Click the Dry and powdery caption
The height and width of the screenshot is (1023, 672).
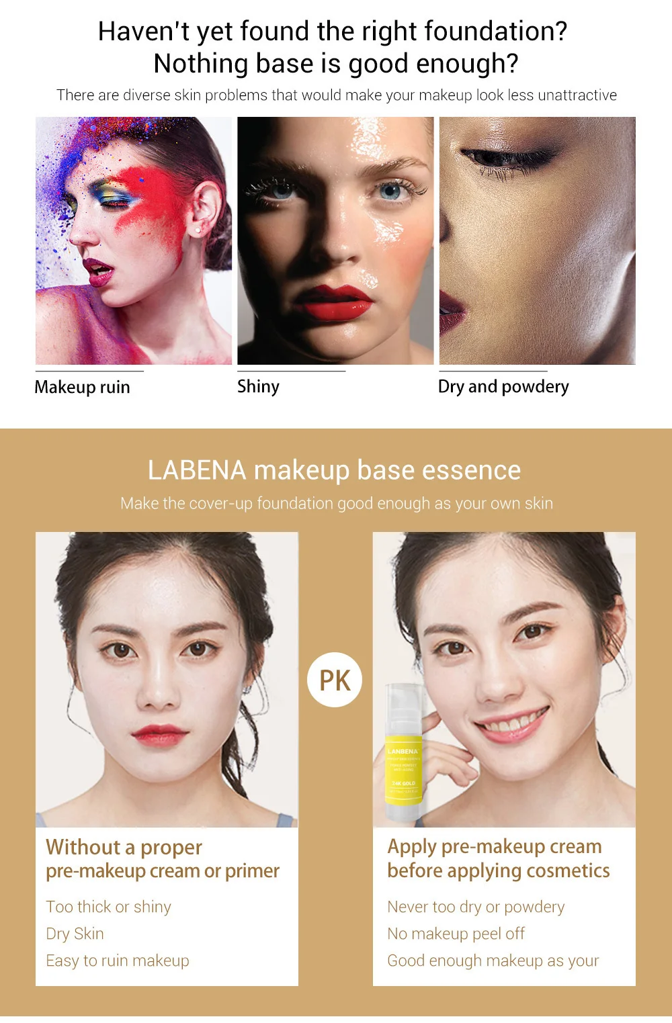(x=503, y=387)
